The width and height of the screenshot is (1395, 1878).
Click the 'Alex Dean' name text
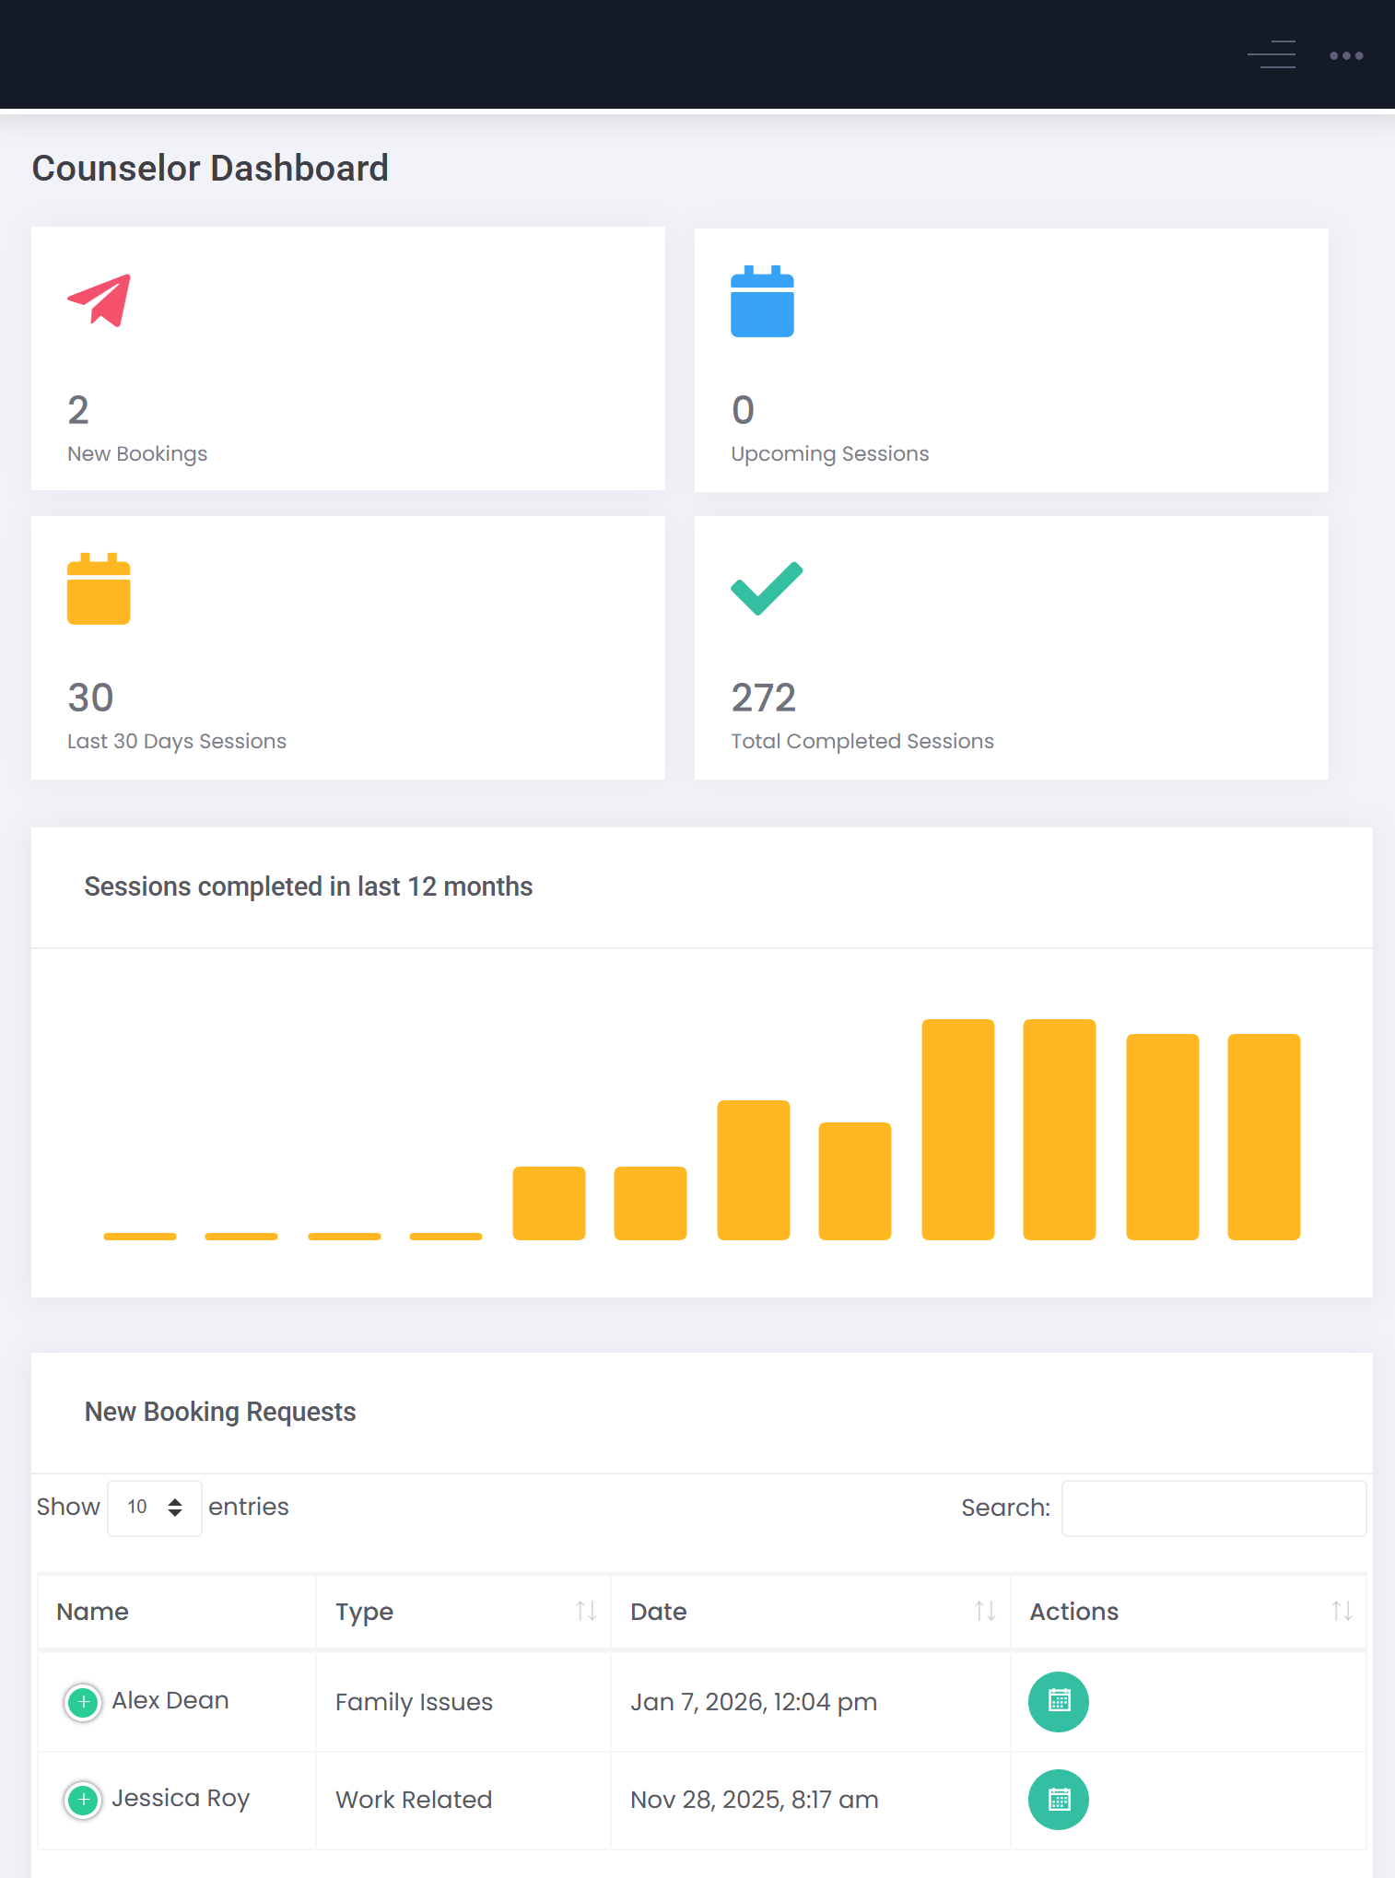pos(170,1700)
